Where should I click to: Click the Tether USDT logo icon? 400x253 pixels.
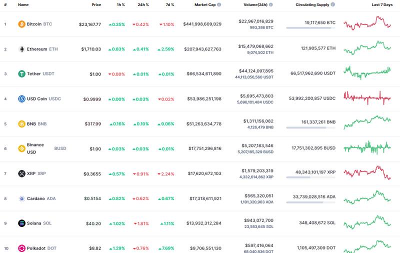tap(21, 74)
